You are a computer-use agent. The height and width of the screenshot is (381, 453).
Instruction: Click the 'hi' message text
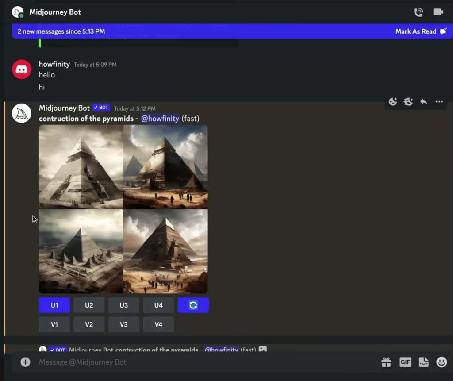pyautogui.click(x=42, y=87)
